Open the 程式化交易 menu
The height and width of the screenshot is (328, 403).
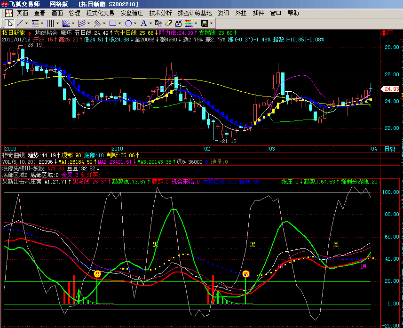pos(100,13)
